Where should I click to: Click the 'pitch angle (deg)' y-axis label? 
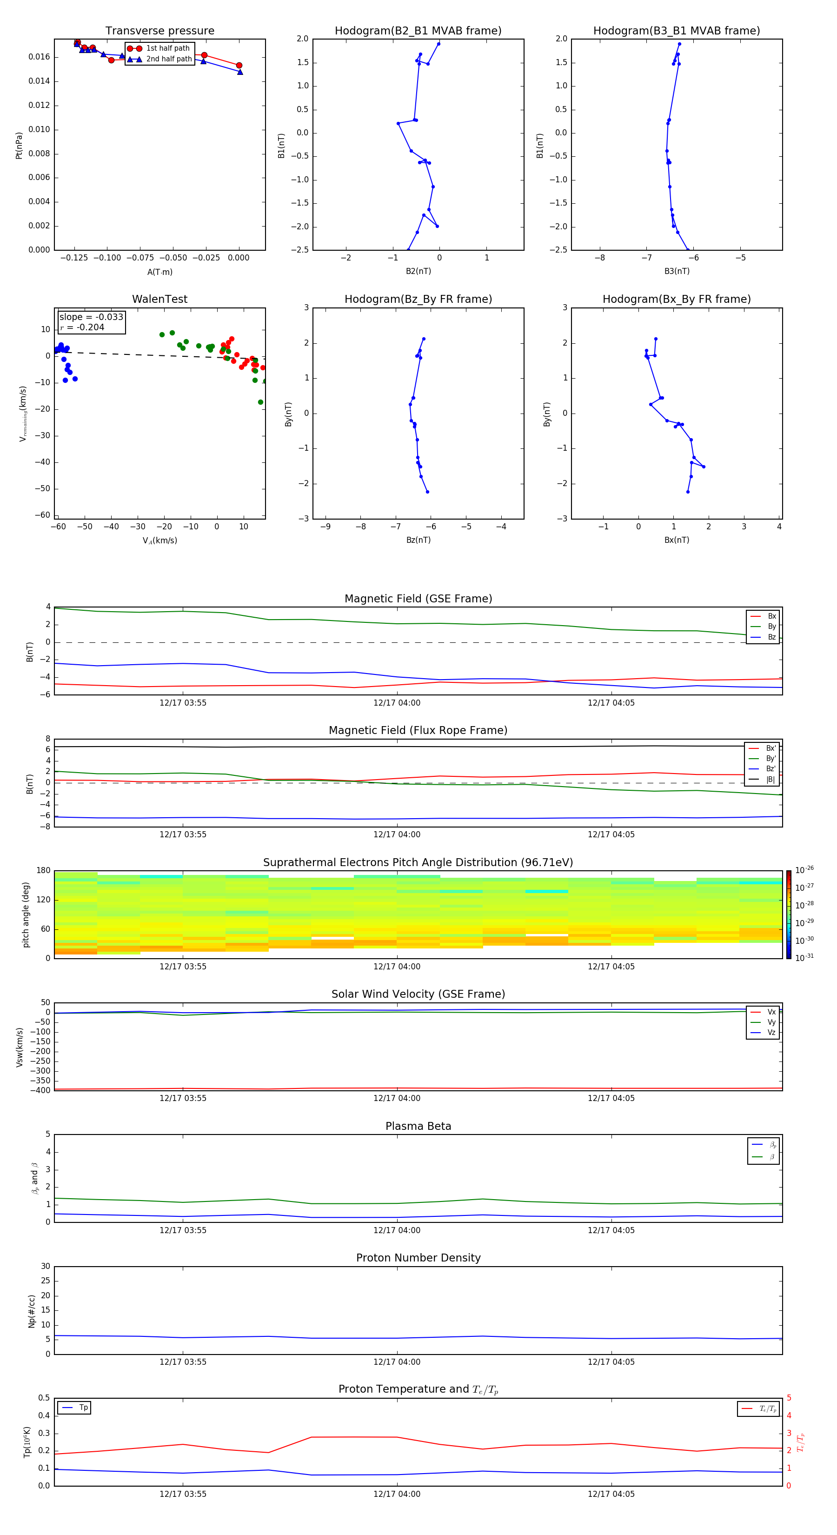point(26,914)
